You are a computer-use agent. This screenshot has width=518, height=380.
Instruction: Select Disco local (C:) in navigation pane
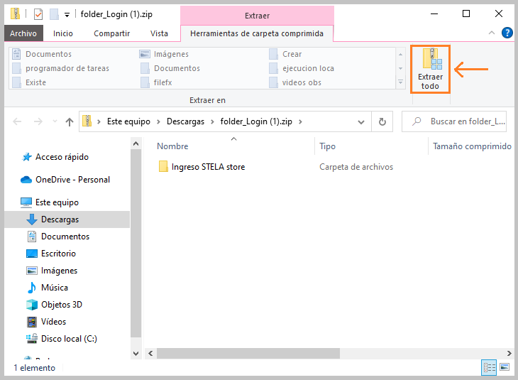pos(62,339)
